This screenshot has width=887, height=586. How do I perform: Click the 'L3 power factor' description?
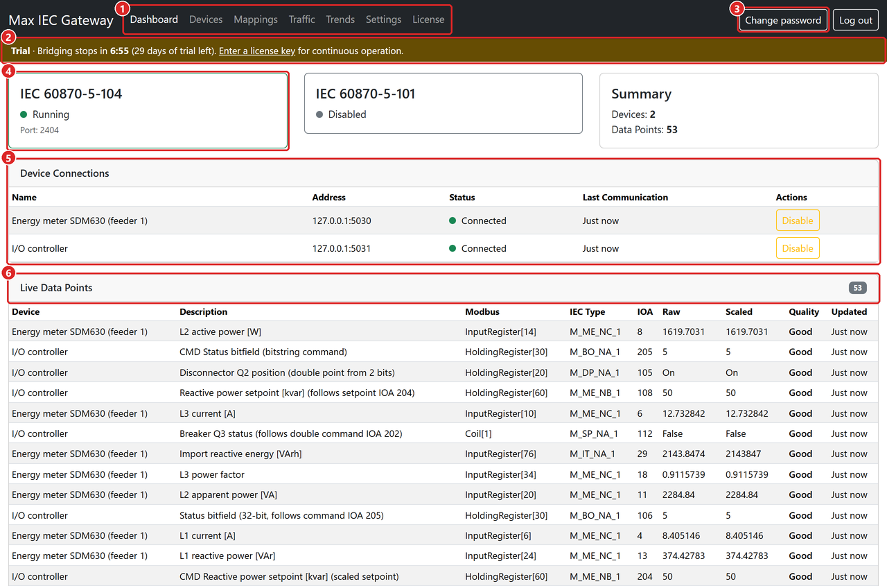(x=212, y=474)
